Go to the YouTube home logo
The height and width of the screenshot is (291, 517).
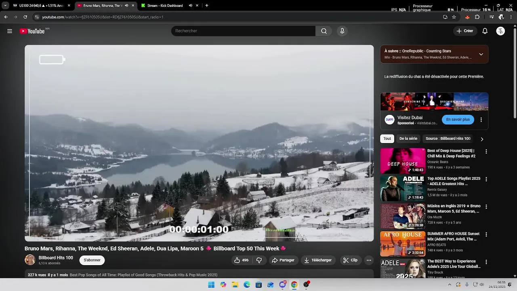pos(32,31)
